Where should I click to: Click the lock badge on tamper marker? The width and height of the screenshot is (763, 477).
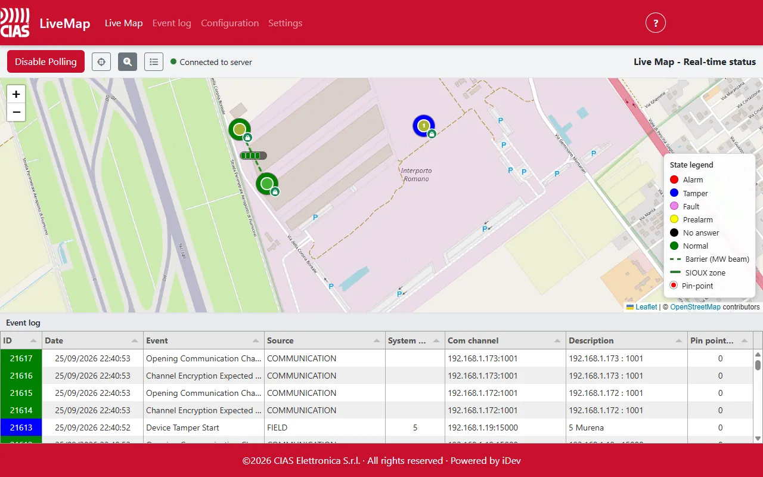click(432, 134)
